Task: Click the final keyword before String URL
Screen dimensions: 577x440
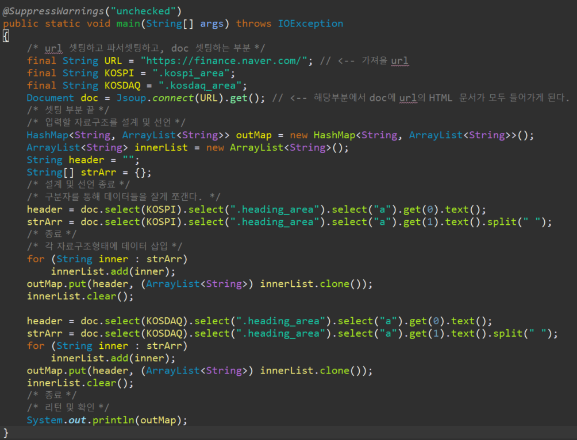Action: click(x=41, y=61)
